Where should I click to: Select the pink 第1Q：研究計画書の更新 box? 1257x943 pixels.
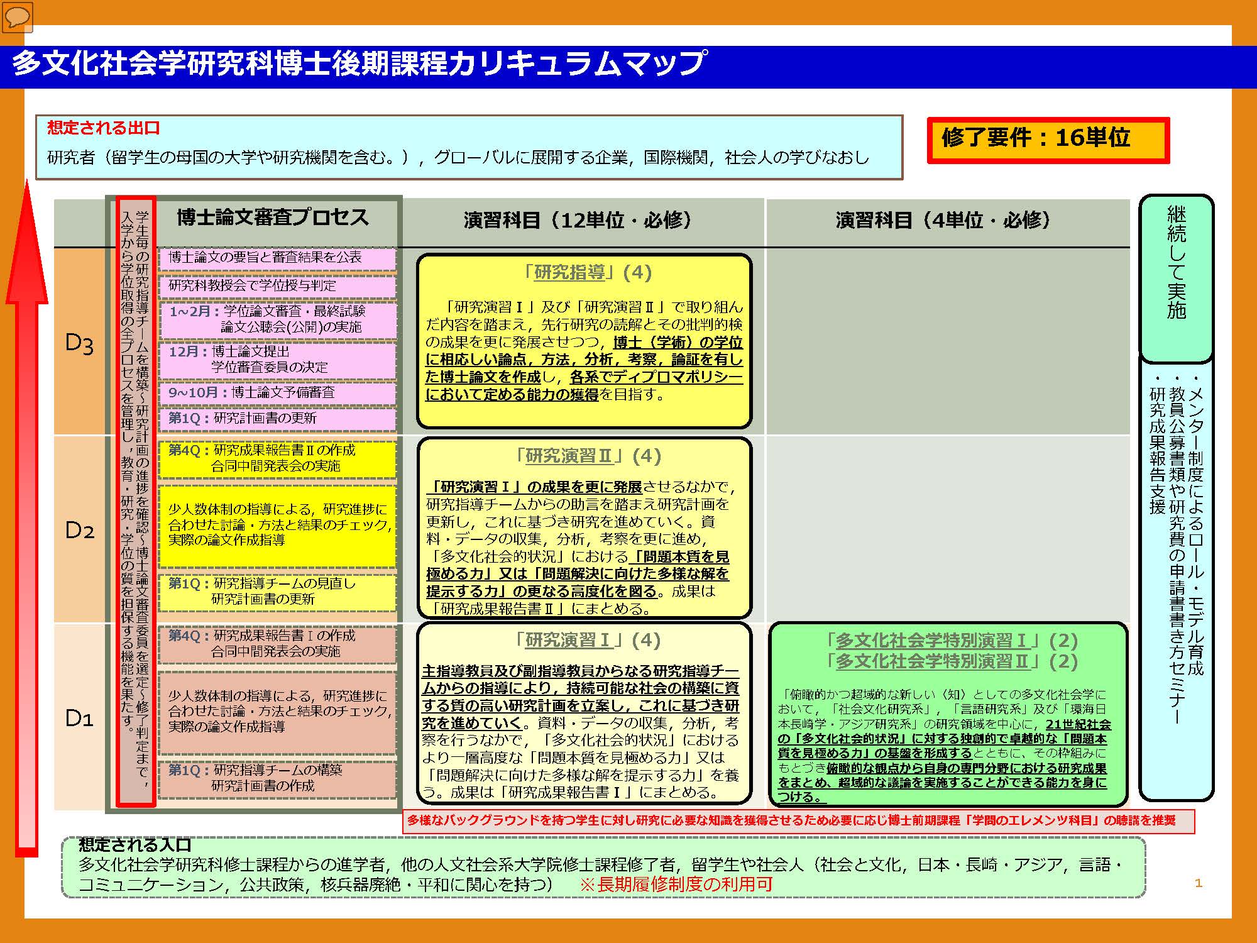(x=277, y=419)
